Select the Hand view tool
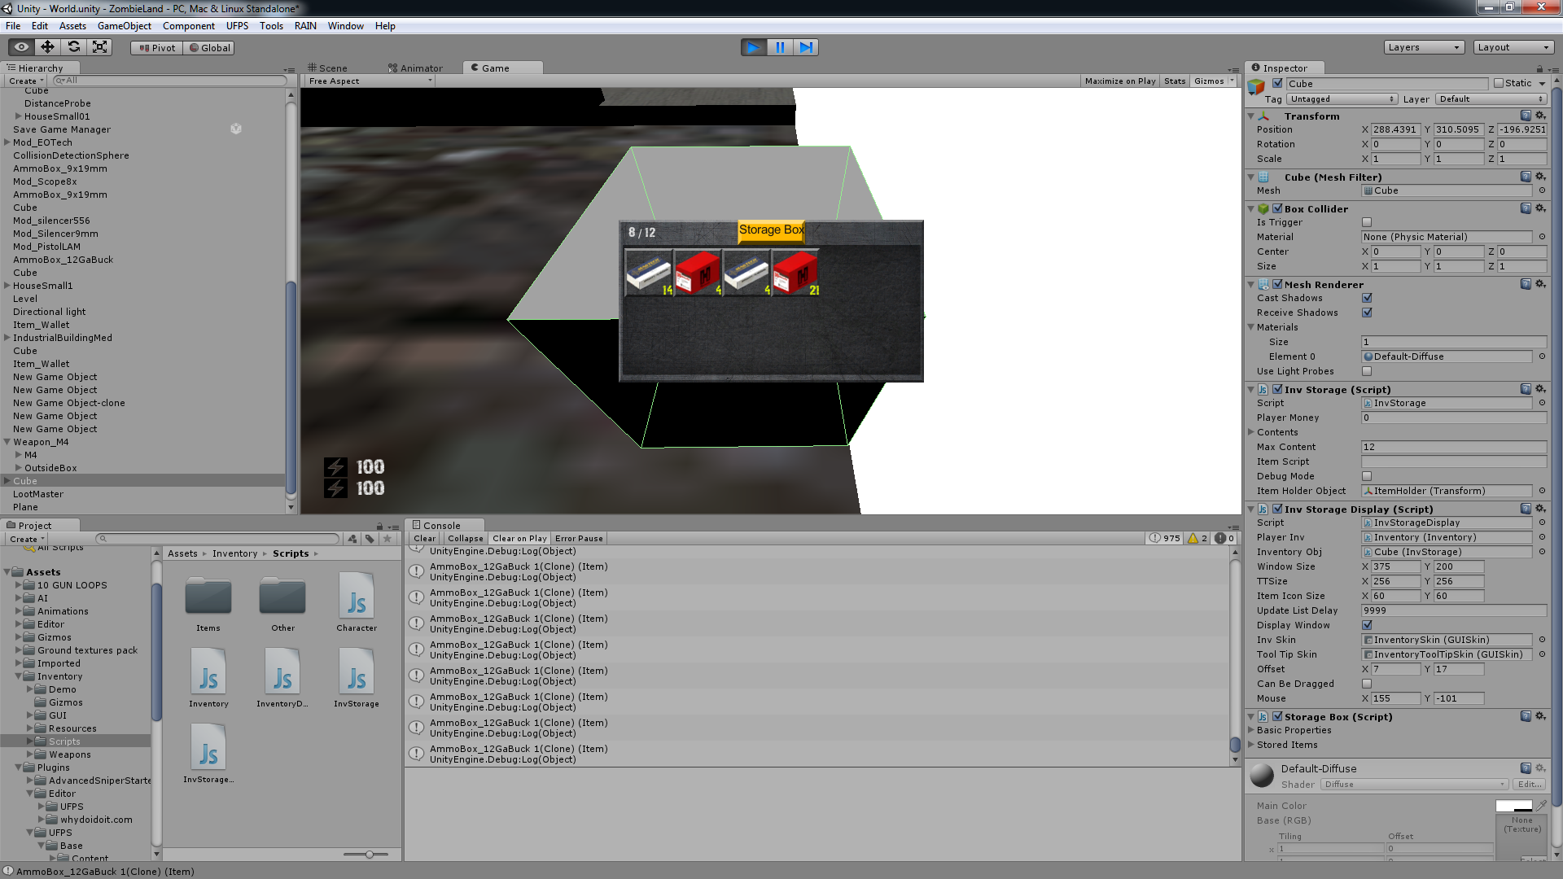Image resolution: width=1563 pixels, height=879 pixels. click(22, 47)
